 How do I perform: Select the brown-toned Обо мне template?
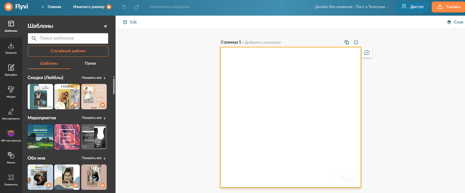94,177
